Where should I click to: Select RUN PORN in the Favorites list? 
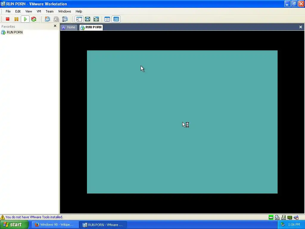click(12, 32)
